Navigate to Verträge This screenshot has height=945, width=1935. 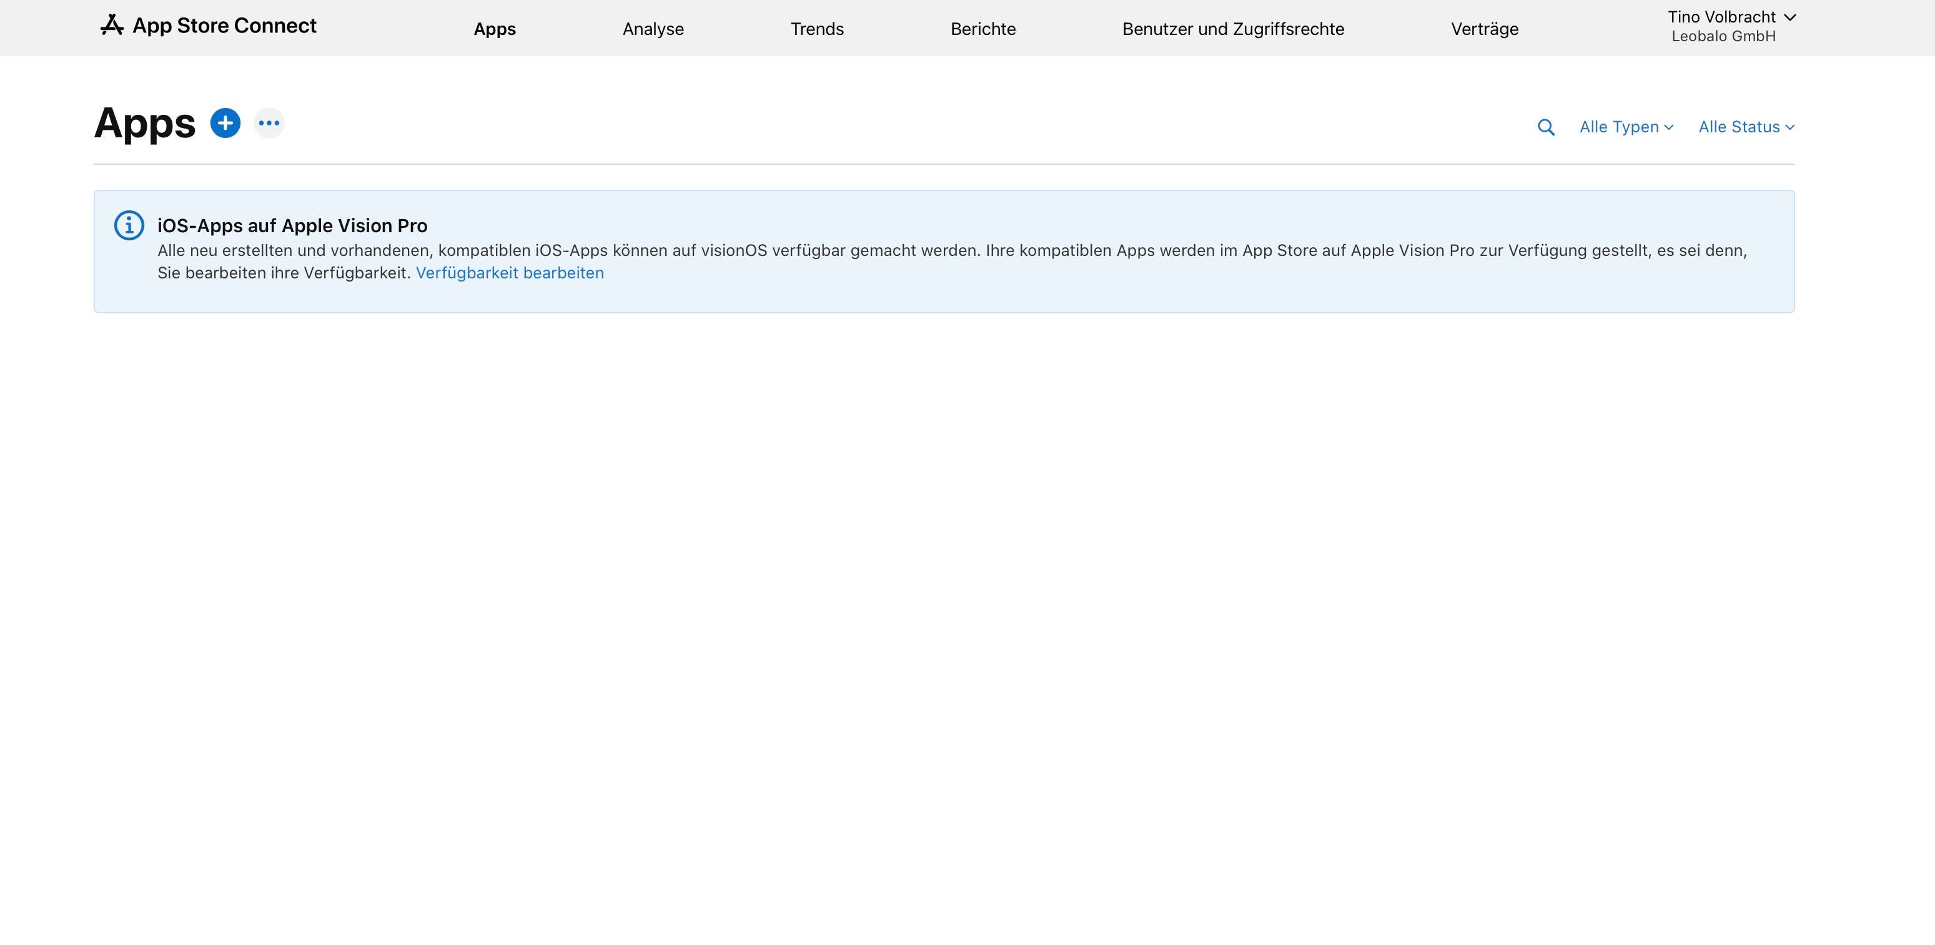click(x=1485, y=29)
